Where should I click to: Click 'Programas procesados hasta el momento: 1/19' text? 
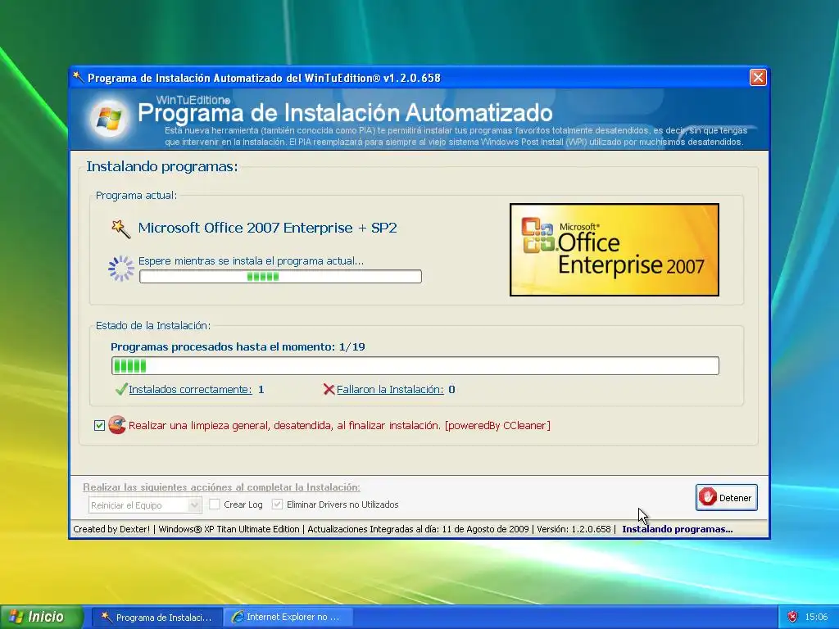click(x=238, y=346)
